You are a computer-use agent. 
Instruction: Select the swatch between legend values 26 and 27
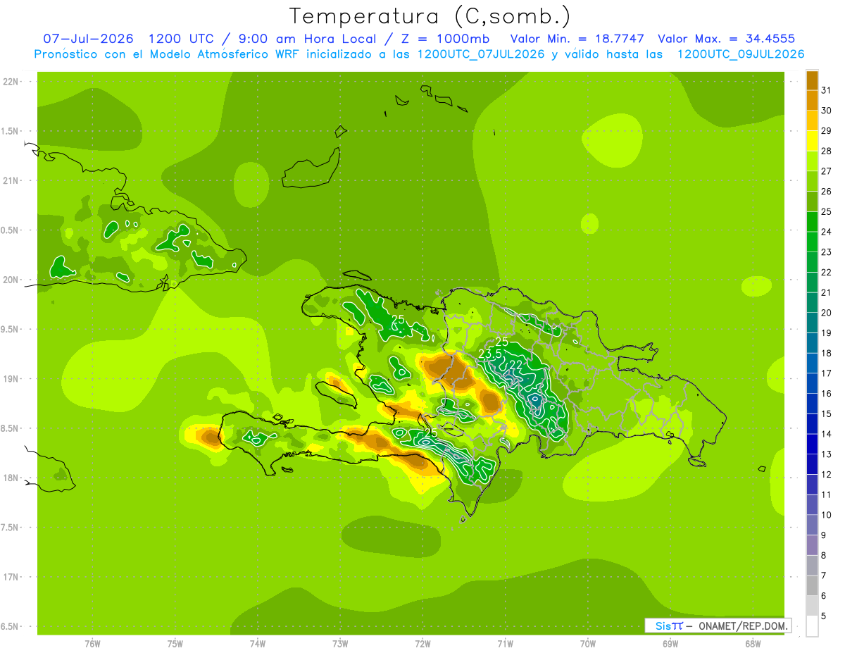(812, 181)
